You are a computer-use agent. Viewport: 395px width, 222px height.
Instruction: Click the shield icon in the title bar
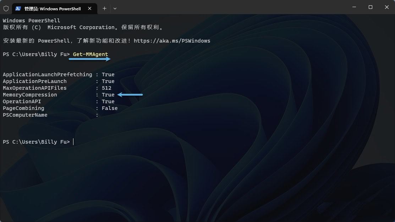pyautogui.click(x=6, y=9)
